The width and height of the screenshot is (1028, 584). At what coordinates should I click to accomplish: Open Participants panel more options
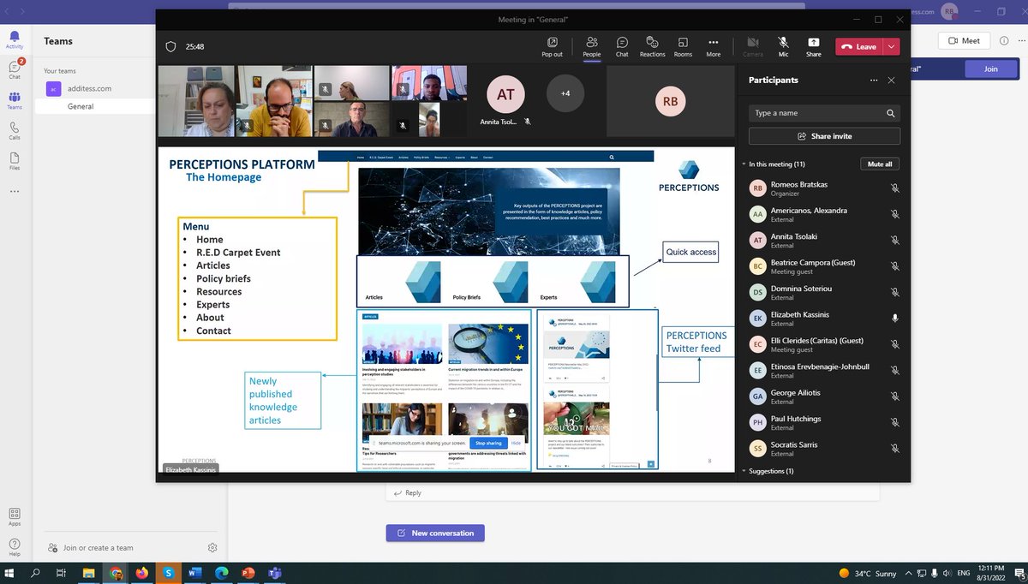click(x=874, y=80)
